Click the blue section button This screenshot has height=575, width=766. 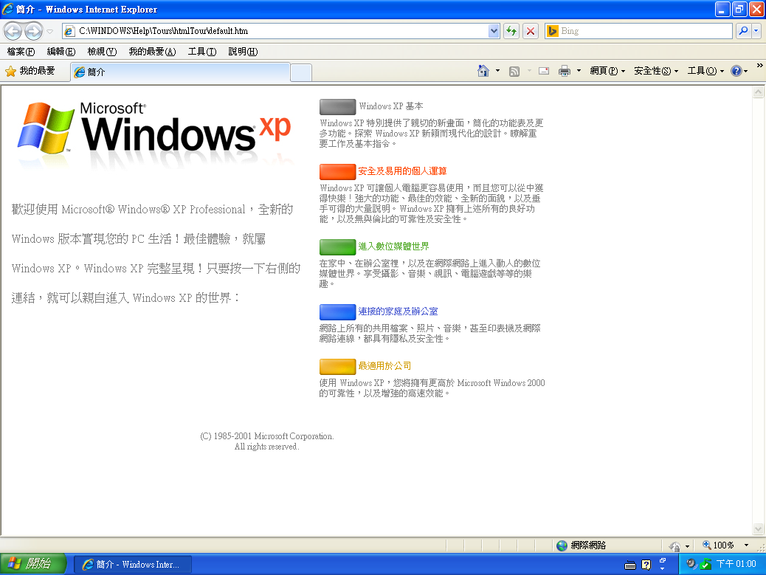pos(337,311)
